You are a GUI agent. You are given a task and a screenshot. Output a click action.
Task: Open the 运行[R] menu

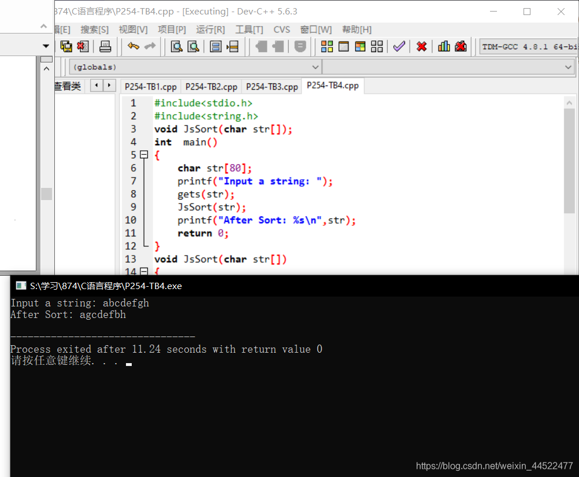(x=210, y=29)
